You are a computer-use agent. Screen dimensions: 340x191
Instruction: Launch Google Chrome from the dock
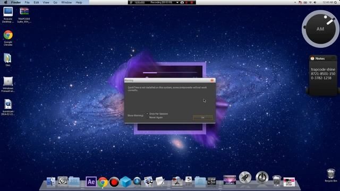click(103, 182)
